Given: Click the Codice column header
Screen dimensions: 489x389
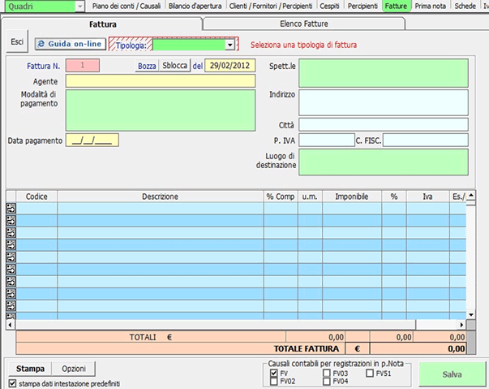Looking at the screenshot, I should coord(36,197).
